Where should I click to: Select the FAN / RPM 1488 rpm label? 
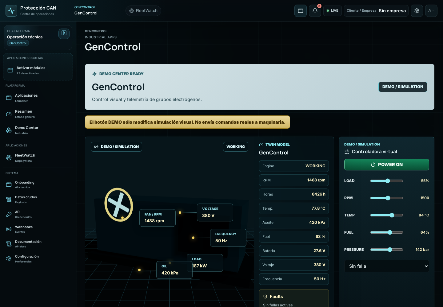158,218
